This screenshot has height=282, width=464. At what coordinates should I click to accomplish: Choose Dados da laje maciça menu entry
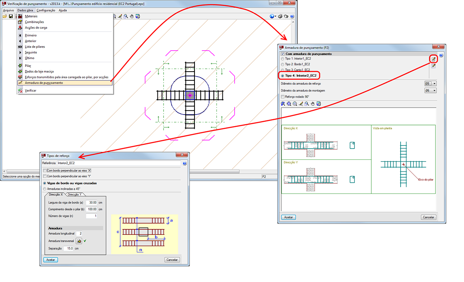(65, 72)
